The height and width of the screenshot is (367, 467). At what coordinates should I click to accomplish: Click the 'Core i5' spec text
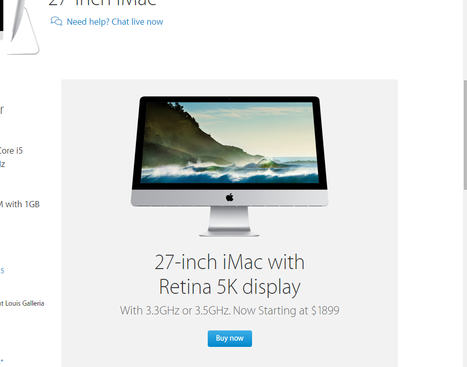11,151
